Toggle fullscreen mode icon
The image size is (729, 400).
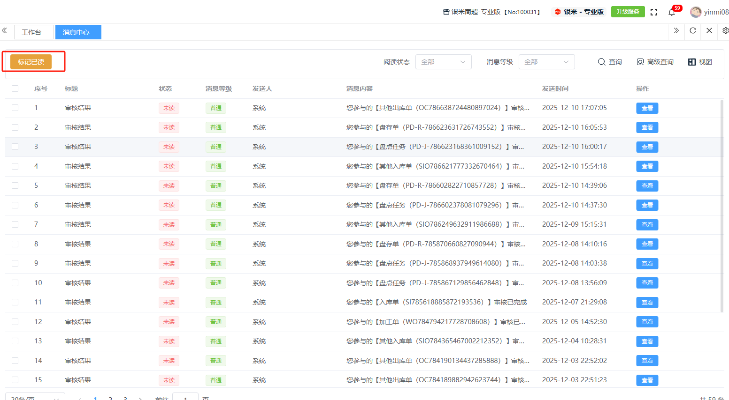pos(654,12)
